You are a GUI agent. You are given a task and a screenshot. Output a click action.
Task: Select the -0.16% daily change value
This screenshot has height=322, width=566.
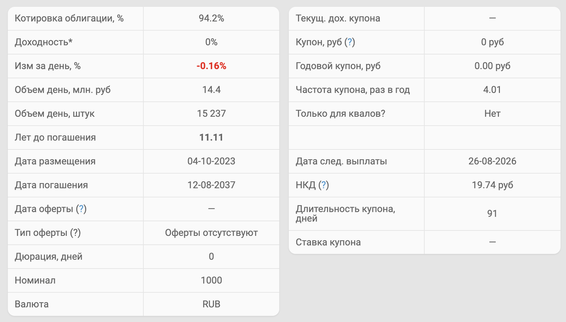tap(211, 66)
